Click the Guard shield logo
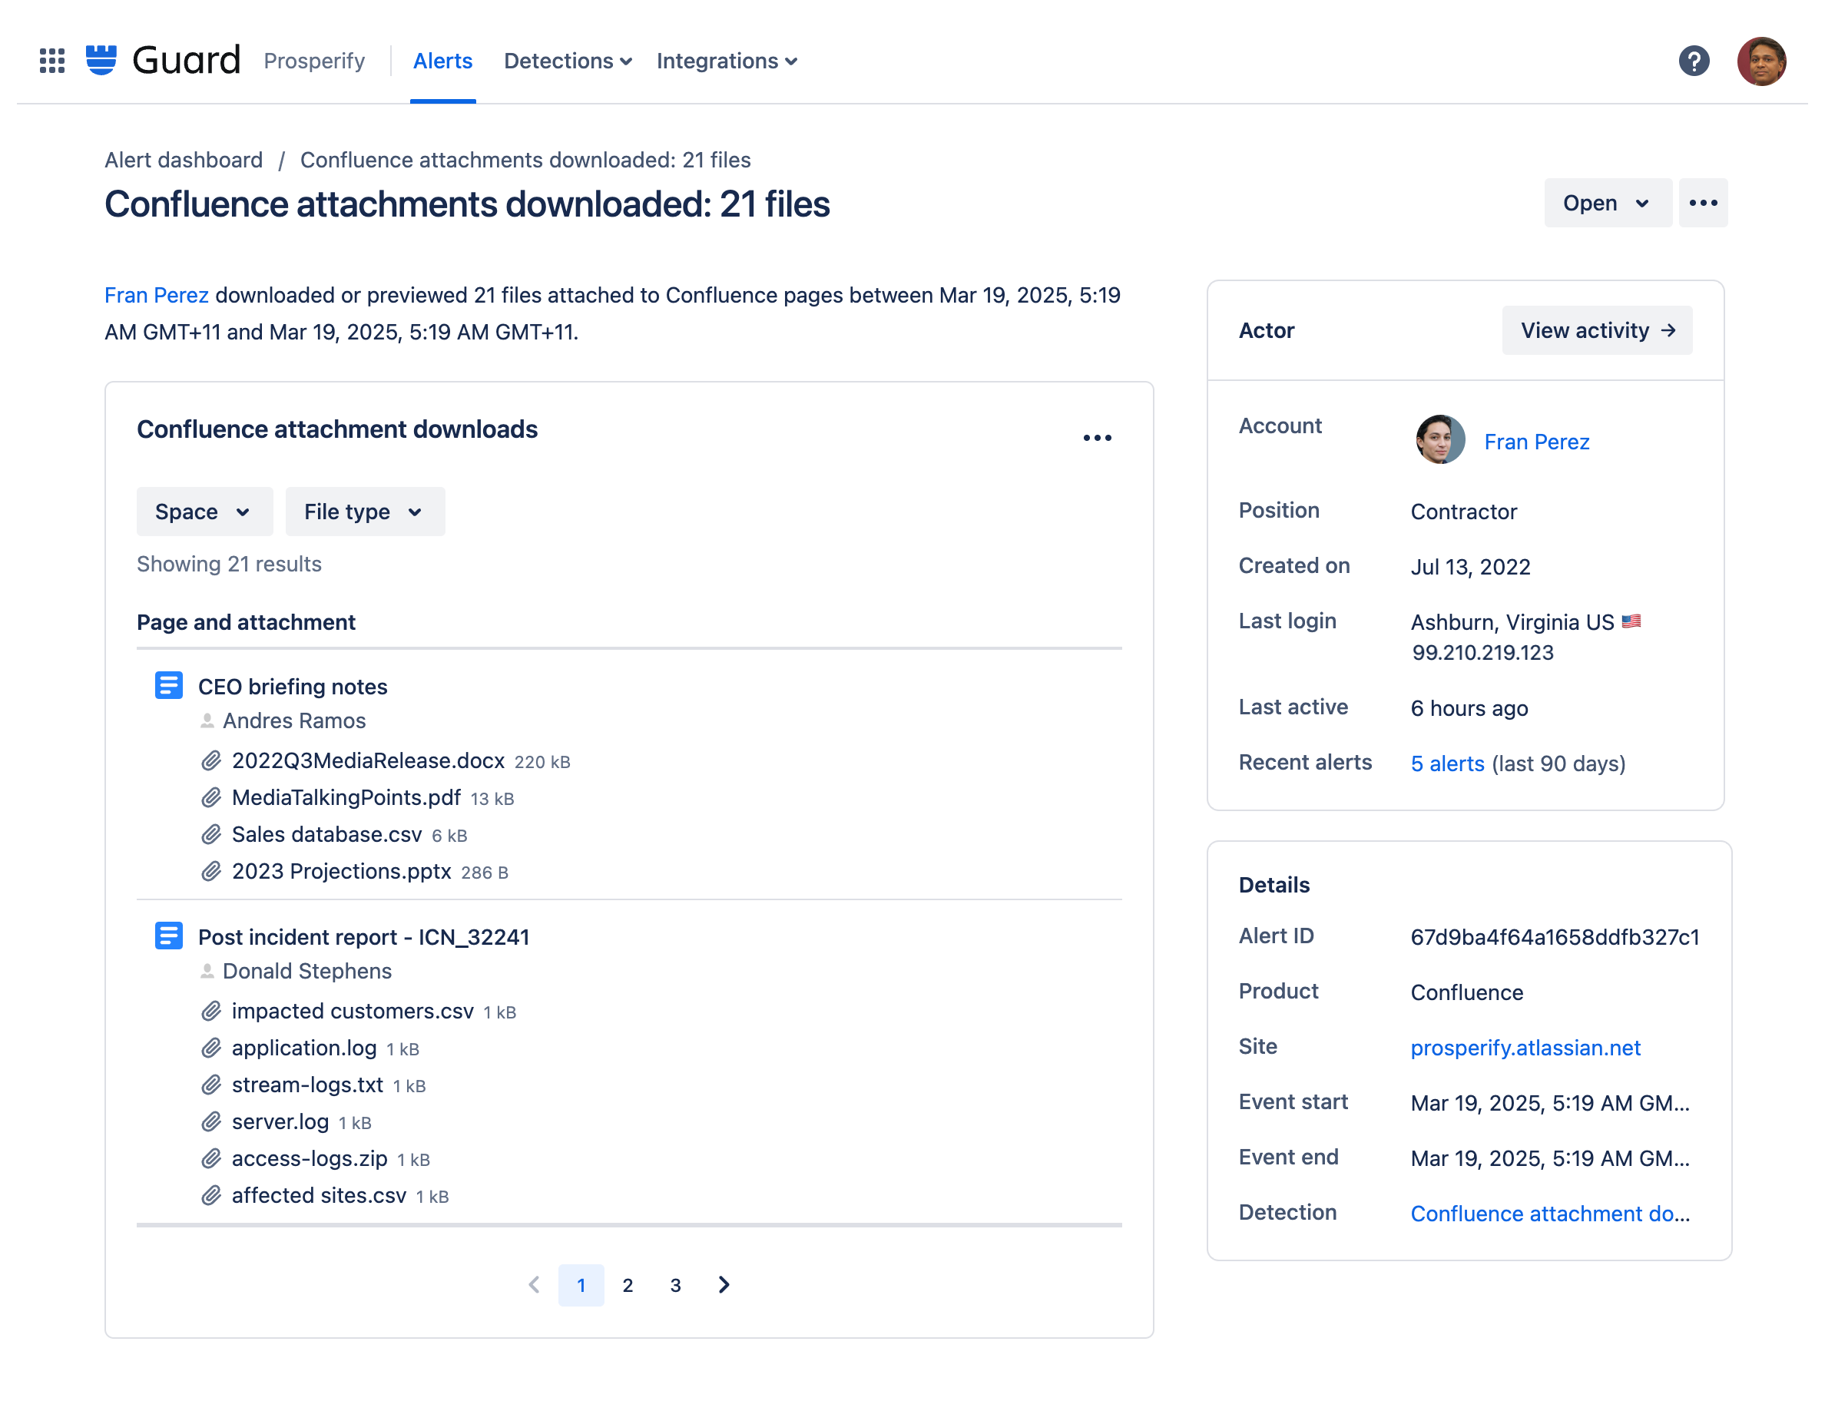Screen dimensions: 1825x1401 click(101, 61)
